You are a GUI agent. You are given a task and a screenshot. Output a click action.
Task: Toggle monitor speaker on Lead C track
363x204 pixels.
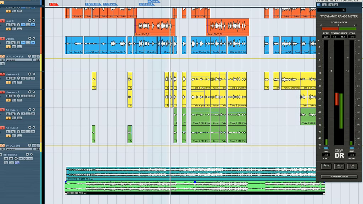pyautogui.click(x=34, y=21)
